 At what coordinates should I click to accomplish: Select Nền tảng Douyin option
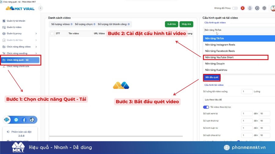239,64
